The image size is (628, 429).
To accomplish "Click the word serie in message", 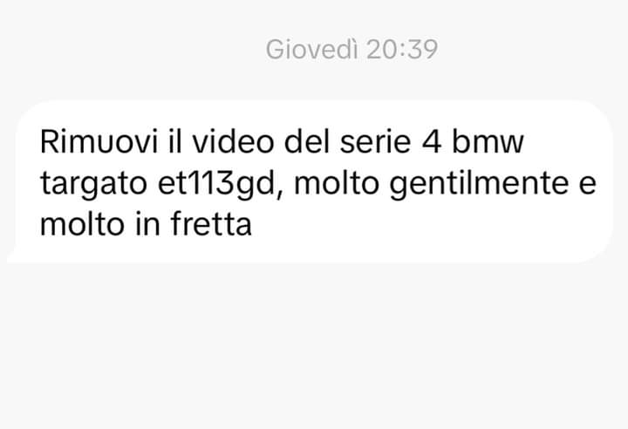I will click(375, 142).
